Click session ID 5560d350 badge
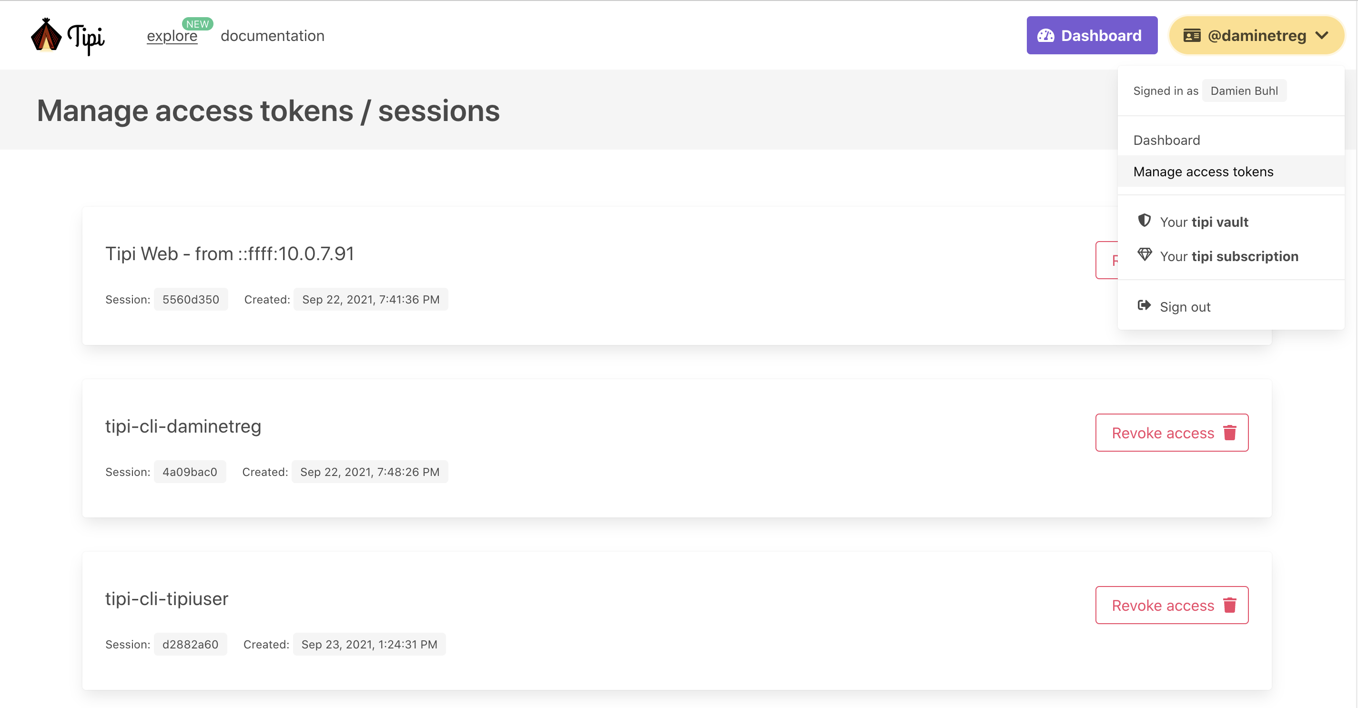Image resolution: width=1358 pixels, height=708 pixels. click(190, 299)
